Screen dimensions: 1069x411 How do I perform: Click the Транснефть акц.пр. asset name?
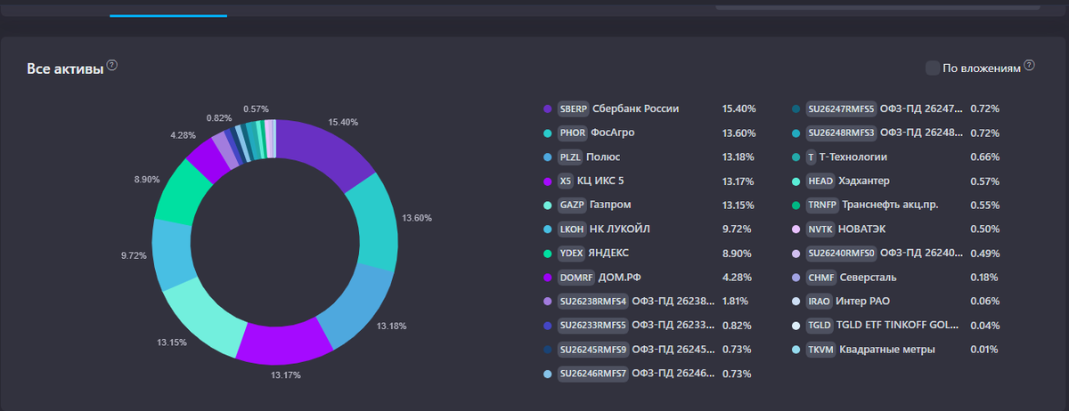click(x=890, y=205)
